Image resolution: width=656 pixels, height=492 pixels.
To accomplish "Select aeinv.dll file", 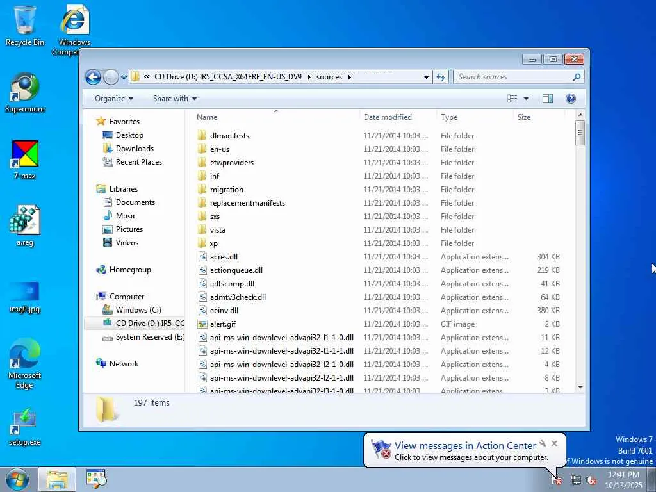I will (x=224, y=311).
